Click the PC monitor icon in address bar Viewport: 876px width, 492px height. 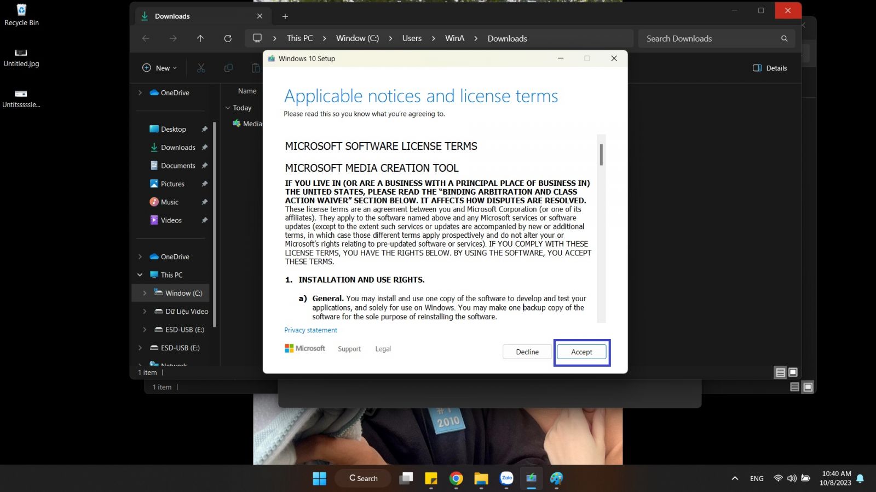257,38
